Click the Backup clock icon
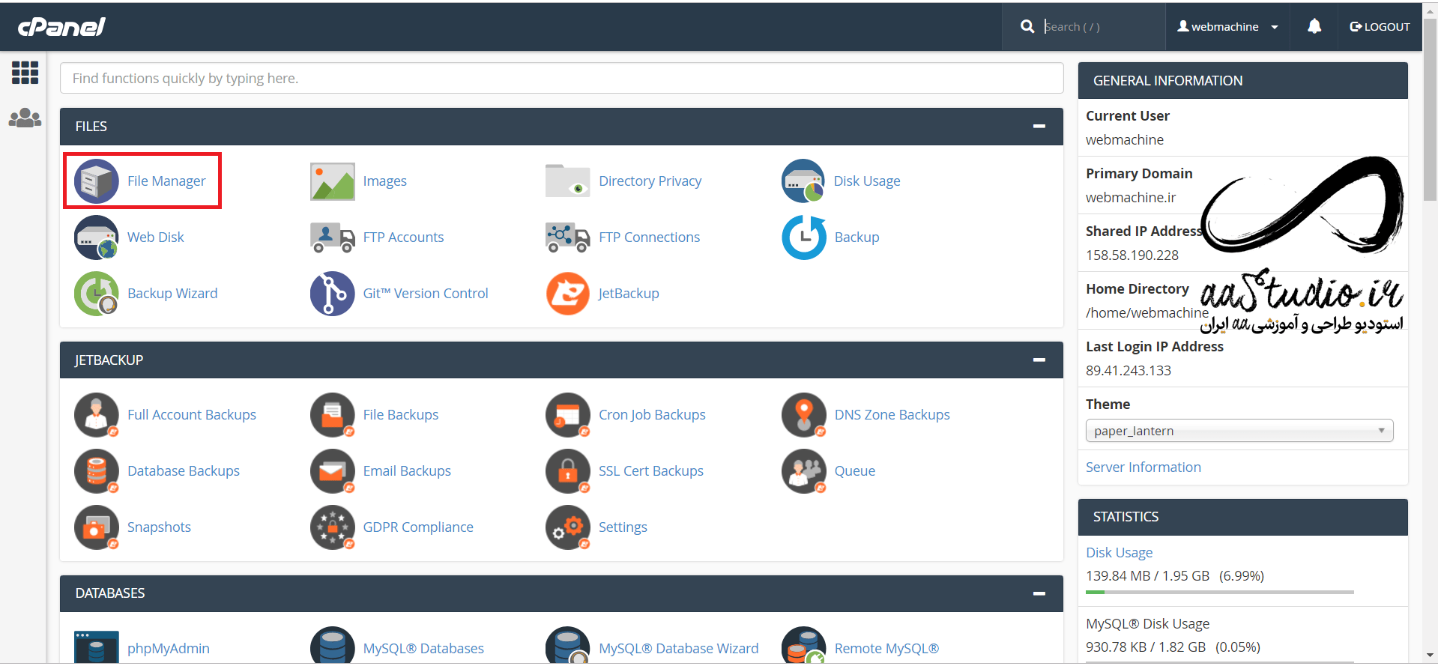This screenshot has height=669, width=1438. tap(803, 237)
